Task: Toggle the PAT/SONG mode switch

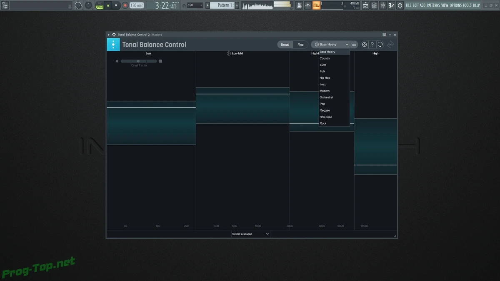Action: (x=99, y=5)
